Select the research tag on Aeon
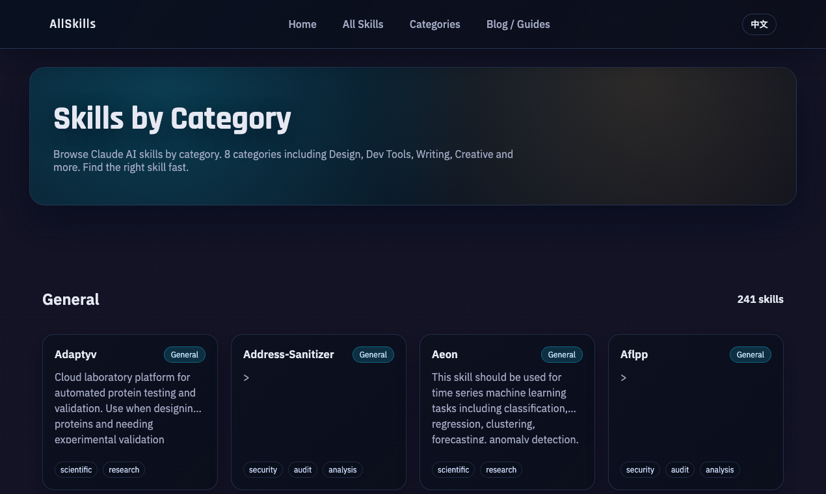This screenshot has height=494, width=826. [501, 469]
